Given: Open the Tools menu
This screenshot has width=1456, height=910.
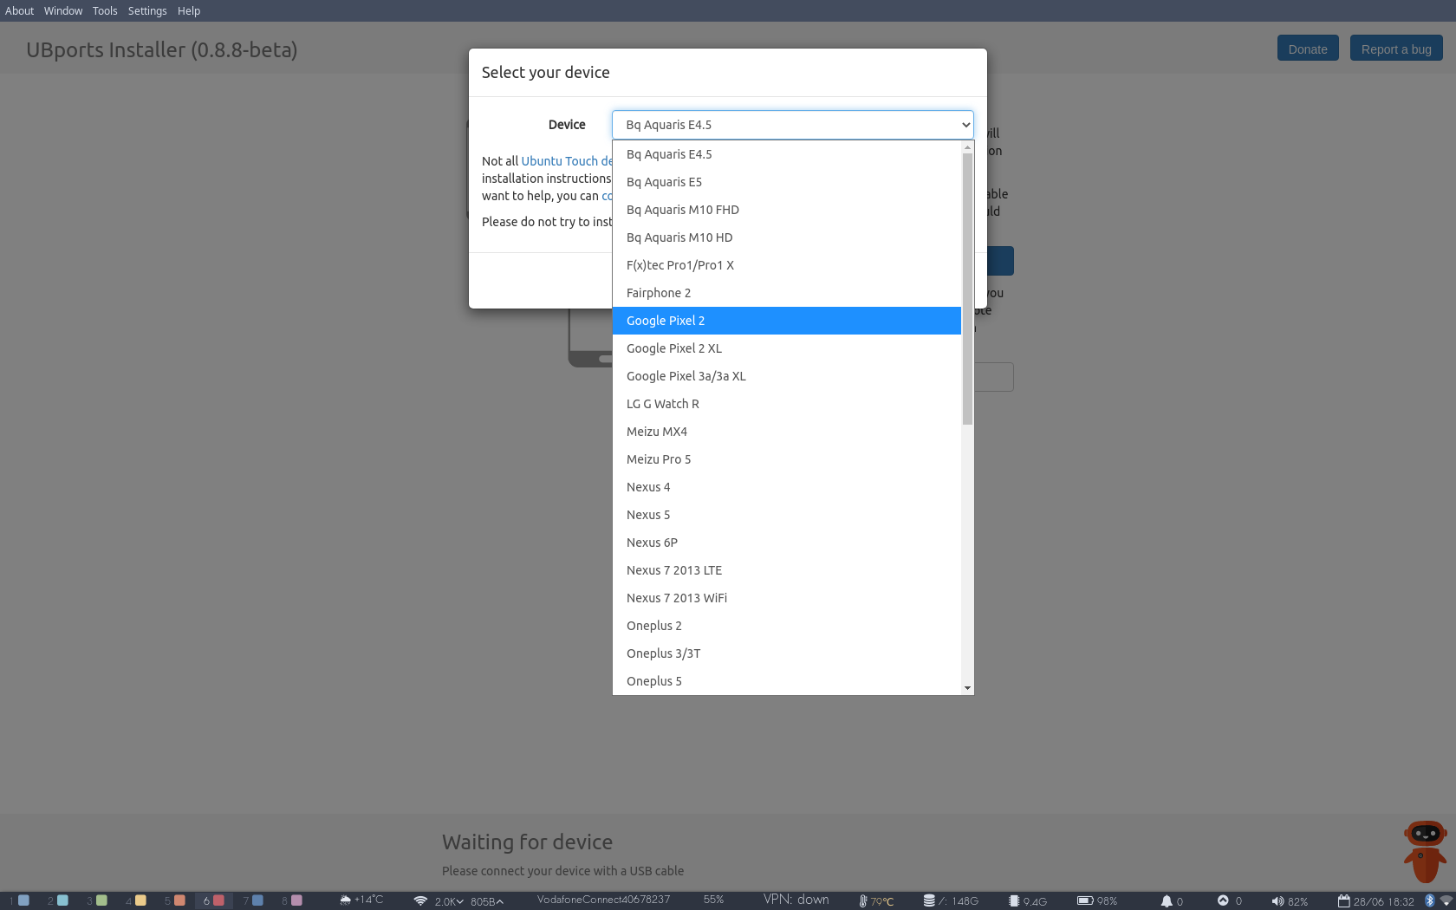Looking at the screenshot, I should coord(105,11).
